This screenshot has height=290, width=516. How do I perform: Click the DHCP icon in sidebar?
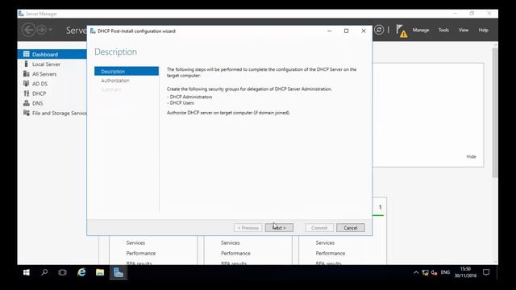27,93
